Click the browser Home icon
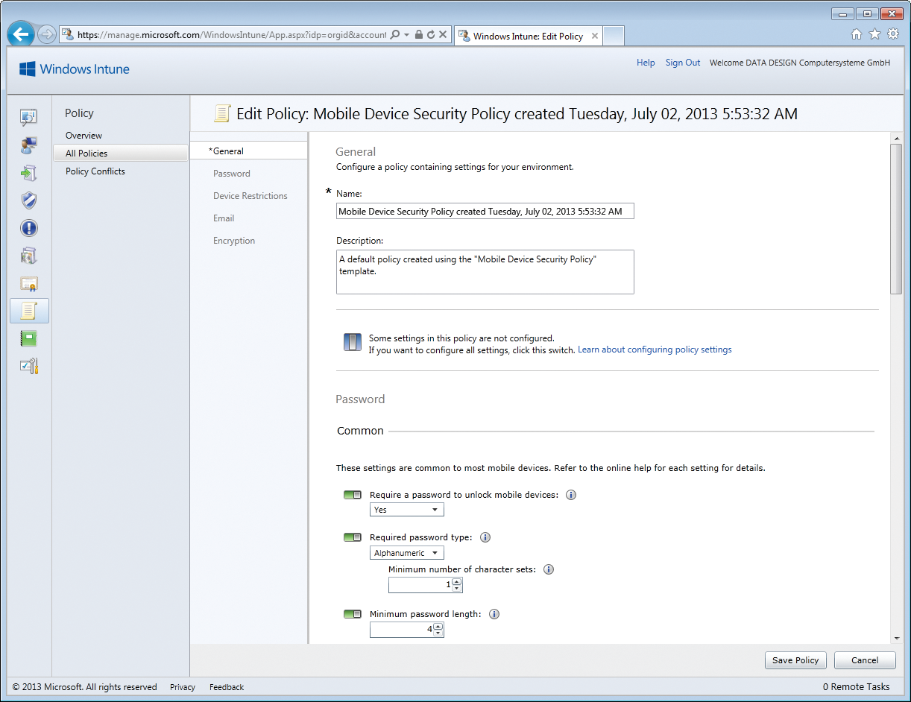 857,34
